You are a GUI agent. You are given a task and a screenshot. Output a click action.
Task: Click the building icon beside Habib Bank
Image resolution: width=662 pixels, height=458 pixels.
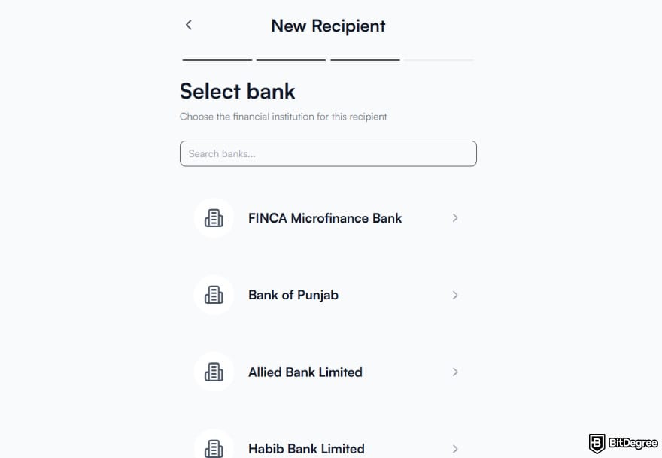(x=214, y=447)
